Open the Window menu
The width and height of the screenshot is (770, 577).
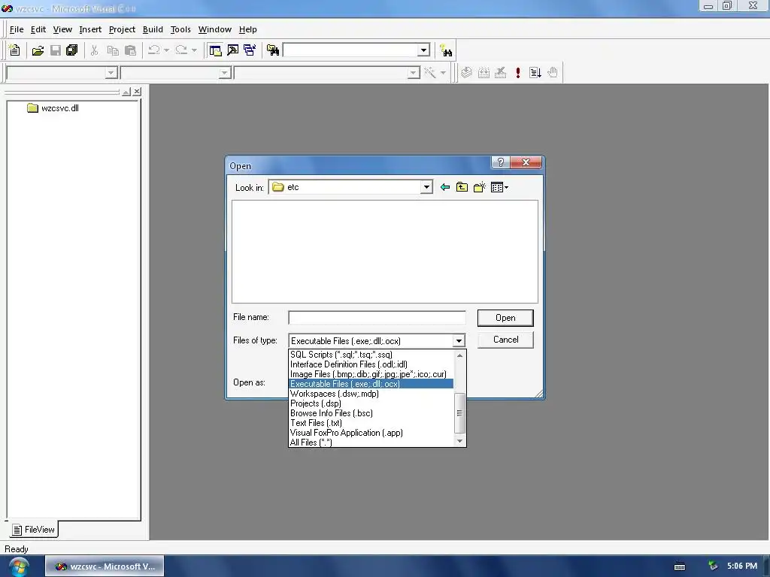coord(214,29)
